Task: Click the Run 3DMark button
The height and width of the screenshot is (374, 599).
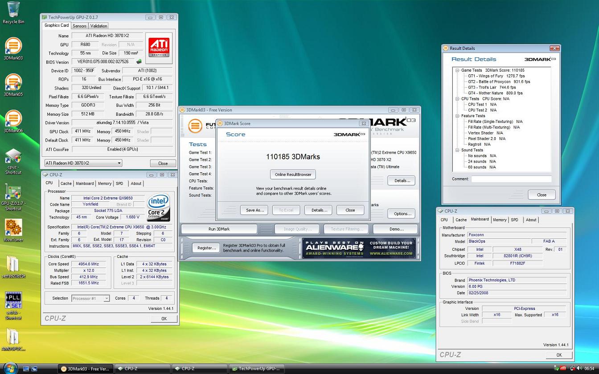Action: pyautogui.click(x=219, y=229)
